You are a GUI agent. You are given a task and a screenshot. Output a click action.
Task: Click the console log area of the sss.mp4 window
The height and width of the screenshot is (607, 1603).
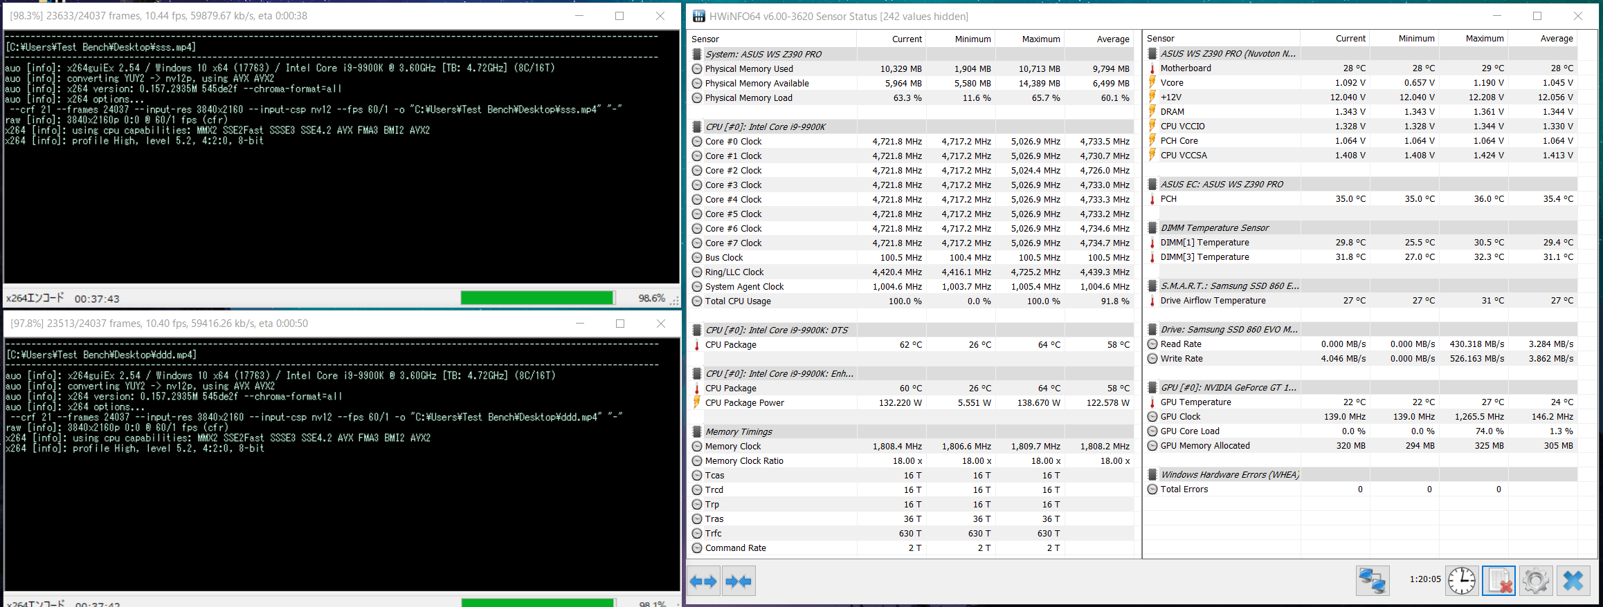[x=342, y=157]
